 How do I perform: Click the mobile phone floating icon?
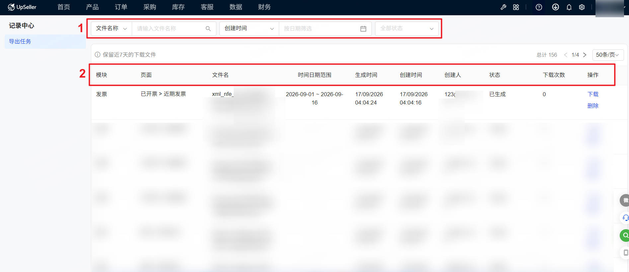point(626,253)
